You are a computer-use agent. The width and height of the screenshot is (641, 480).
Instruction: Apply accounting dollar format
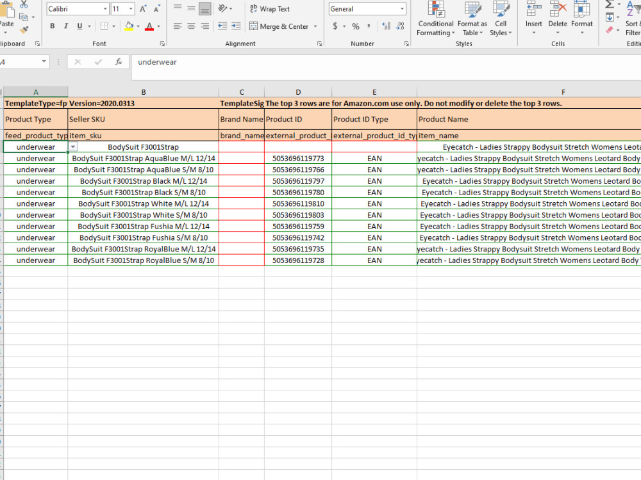[x=336, y=26]
